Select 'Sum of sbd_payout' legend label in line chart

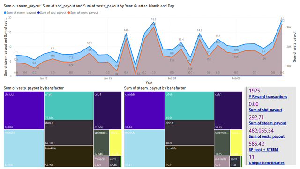(x=53, y=13)
